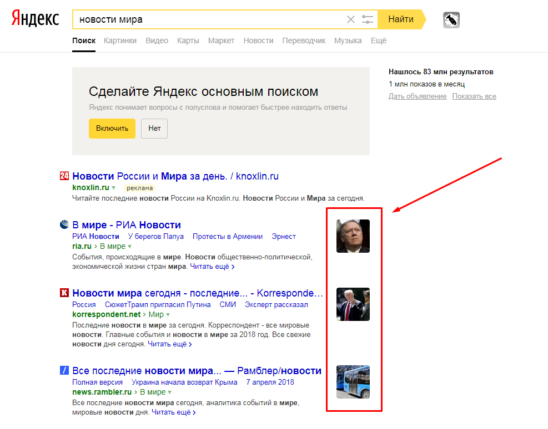Expand dropdown arrow after korrespondent.net Мир
Image resolution: width=548 pixels, height=429 pixels.
[168, 315]
